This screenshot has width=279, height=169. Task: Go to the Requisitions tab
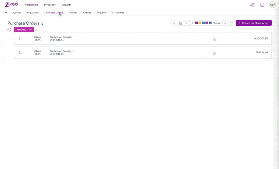tap(33, 12)
